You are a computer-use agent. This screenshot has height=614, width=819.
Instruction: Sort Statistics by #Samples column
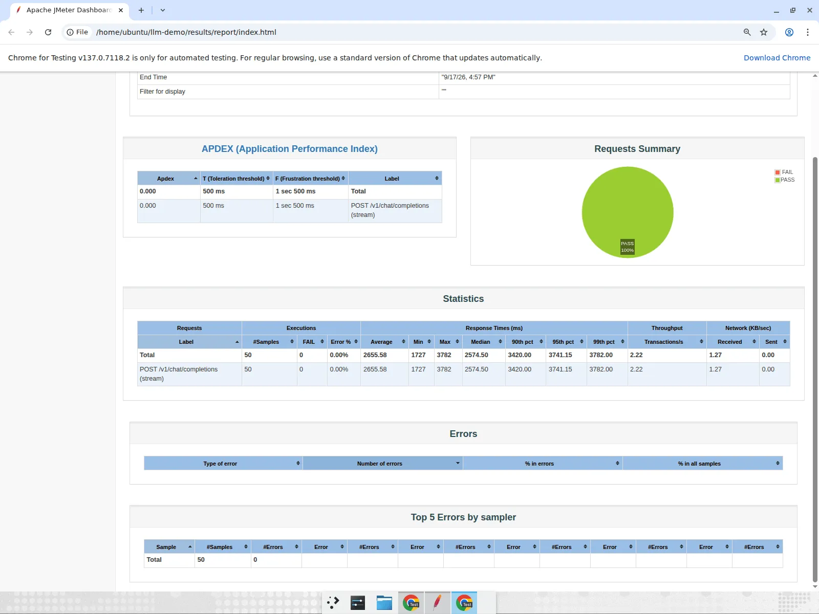coord(269,341)
